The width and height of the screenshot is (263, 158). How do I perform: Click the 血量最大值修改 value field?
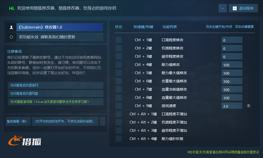click(x=232, y=98)
